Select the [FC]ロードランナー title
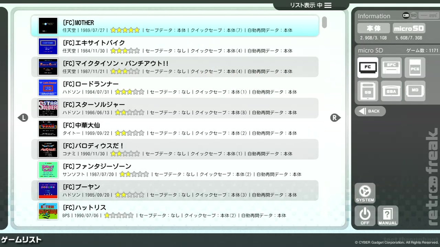This screenshot has width=440, height=247. tap(91, 84)
